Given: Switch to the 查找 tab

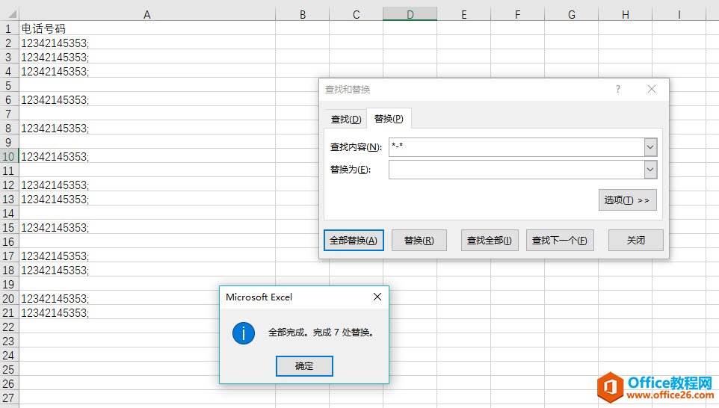Looking at the screenshot, I should [345, 120].
